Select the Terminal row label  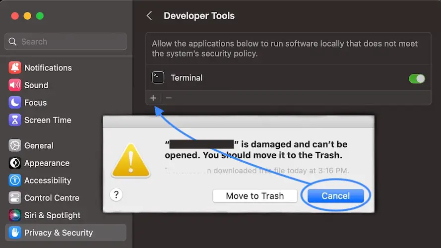tap(186, 78)
